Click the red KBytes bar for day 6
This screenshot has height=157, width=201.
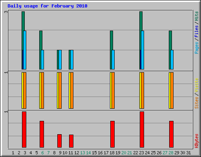pyautogui.click(x=42, y=134)
